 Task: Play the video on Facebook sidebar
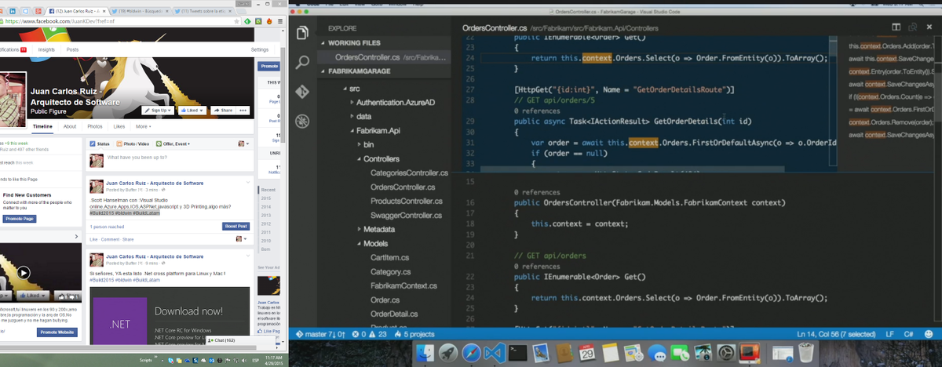pos(24,273)
